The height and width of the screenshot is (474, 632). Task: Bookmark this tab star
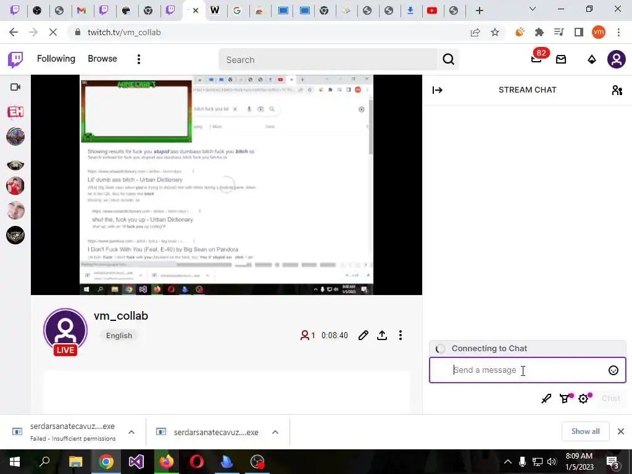pyautogui.click(x=495, y=32)
